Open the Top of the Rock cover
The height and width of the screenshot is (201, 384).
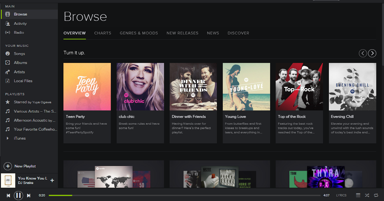pyautogui.click(x=300, y=86)
